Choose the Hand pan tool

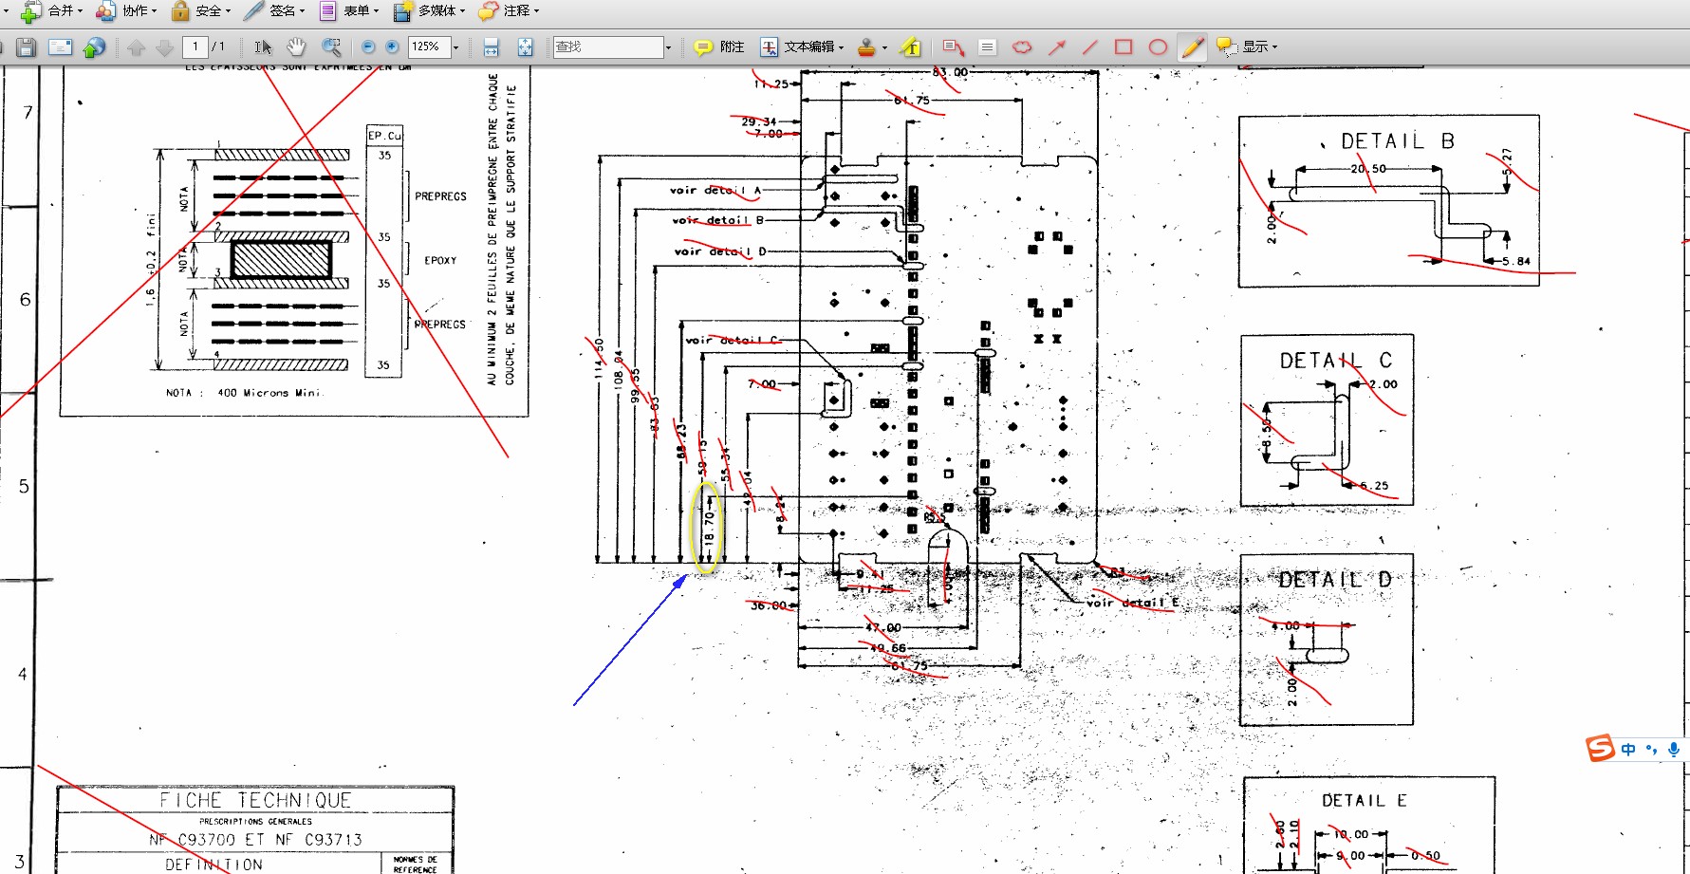(297, 46)
